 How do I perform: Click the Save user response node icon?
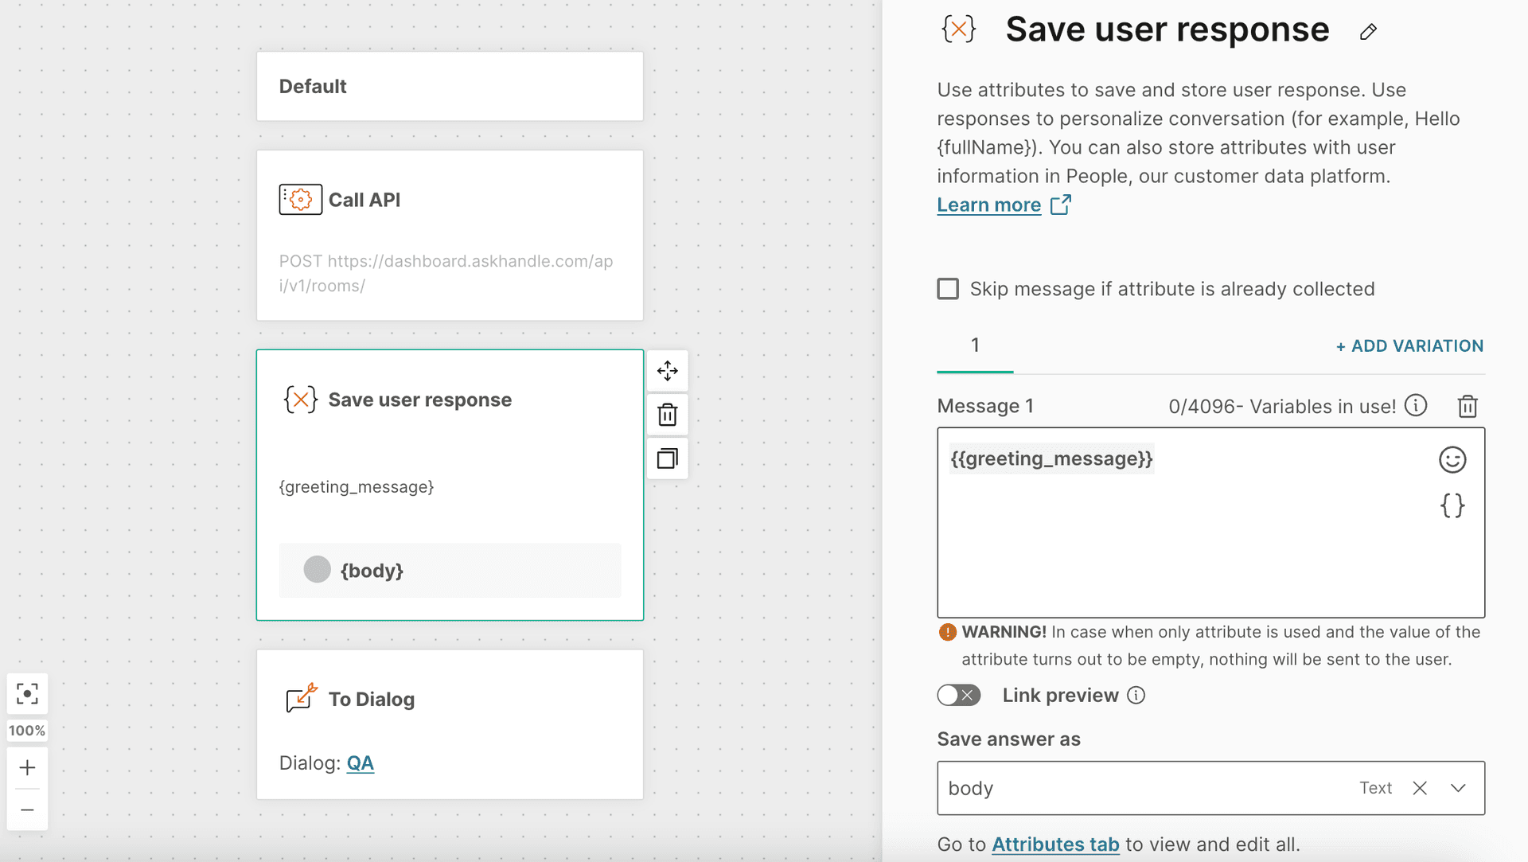point(300,399)
